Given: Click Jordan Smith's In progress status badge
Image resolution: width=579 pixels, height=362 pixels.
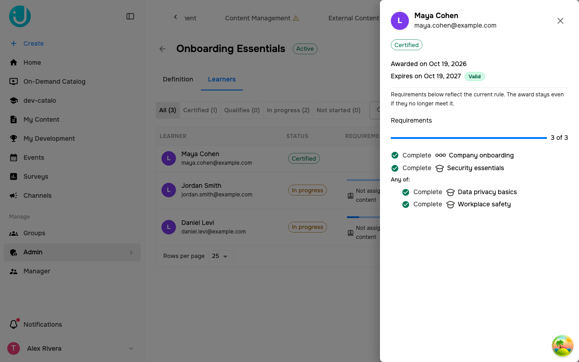Looking at the screenshot, I should (x=308, y=190).
